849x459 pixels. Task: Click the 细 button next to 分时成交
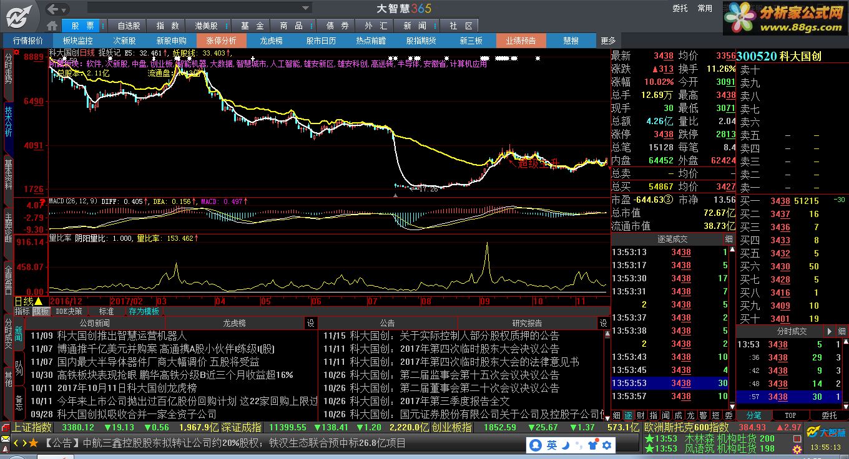842,331
